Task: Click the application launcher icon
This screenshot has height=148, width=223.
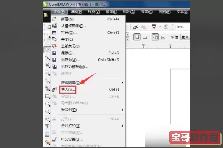Action: (x=154, y=27)
